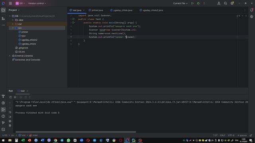The width and height of the screenshot is (255, 143).
Task: Open Code With Me user icon
Action: point(219,3)
